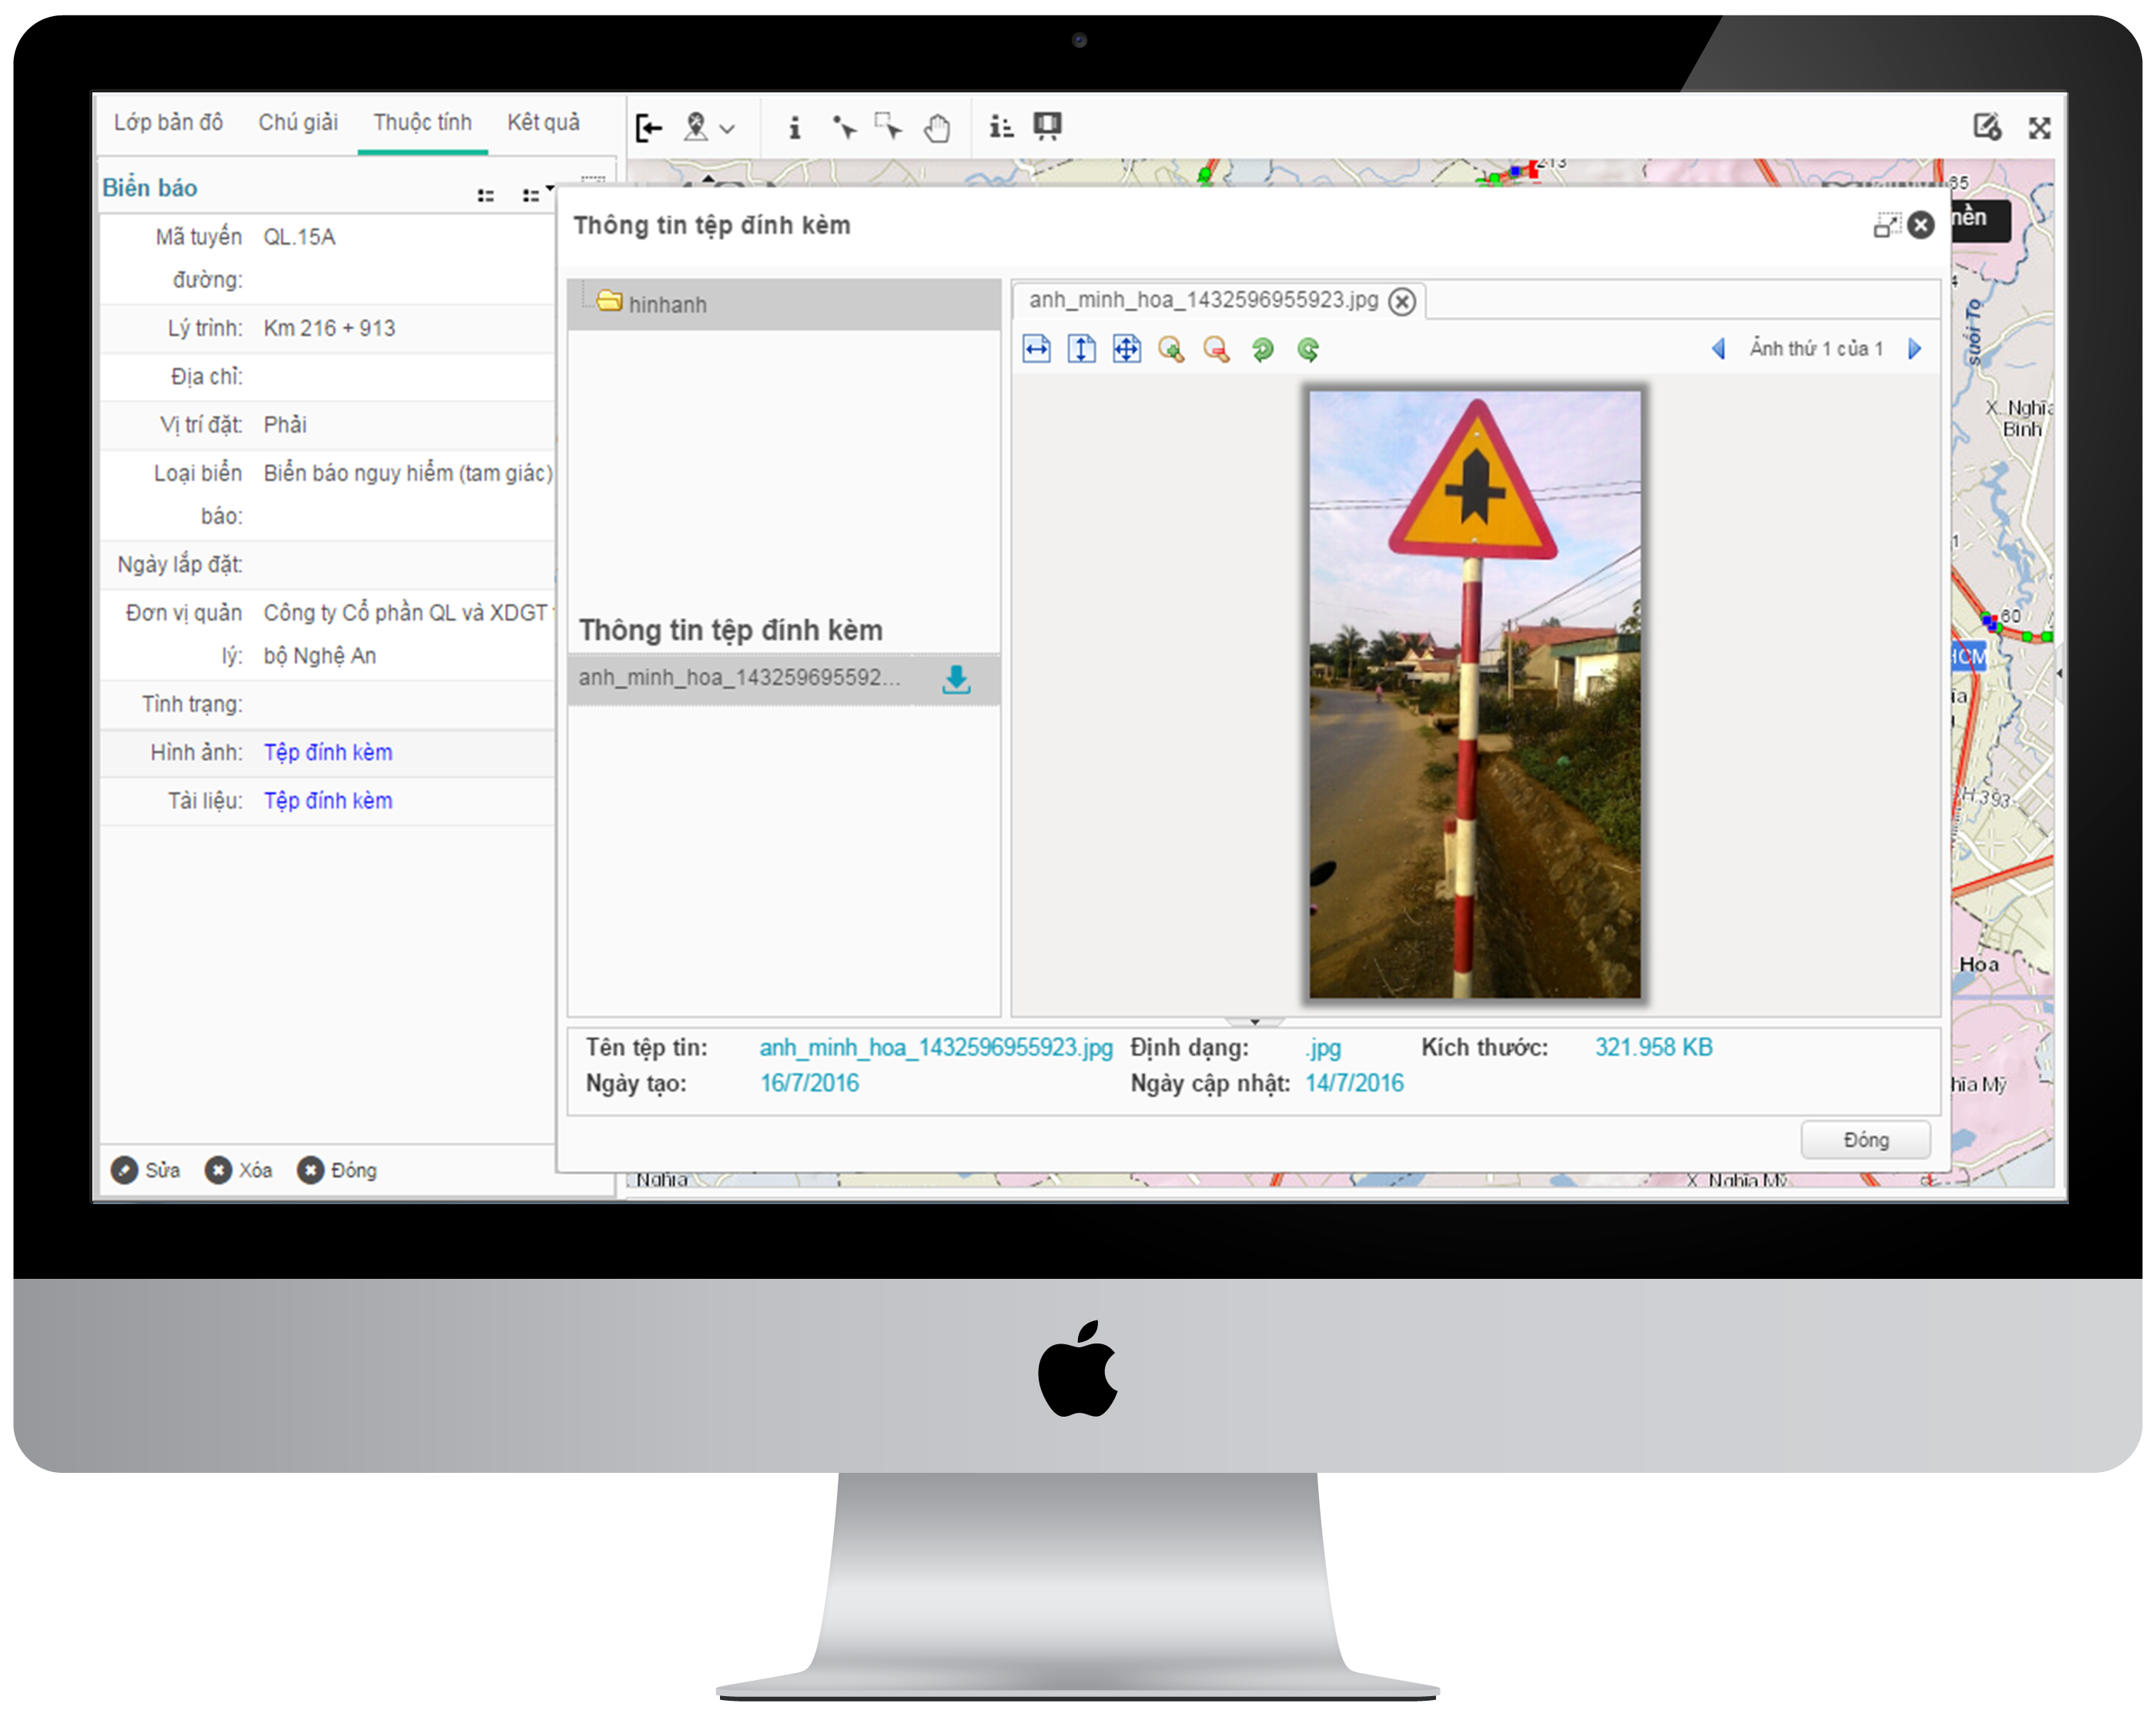
Task: Zoom in on the attached image
Action: click(x=1170, y=349)
